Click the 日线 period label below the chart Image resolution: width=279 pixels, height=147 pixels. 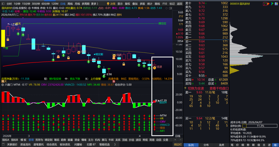[x=178, y=136]
